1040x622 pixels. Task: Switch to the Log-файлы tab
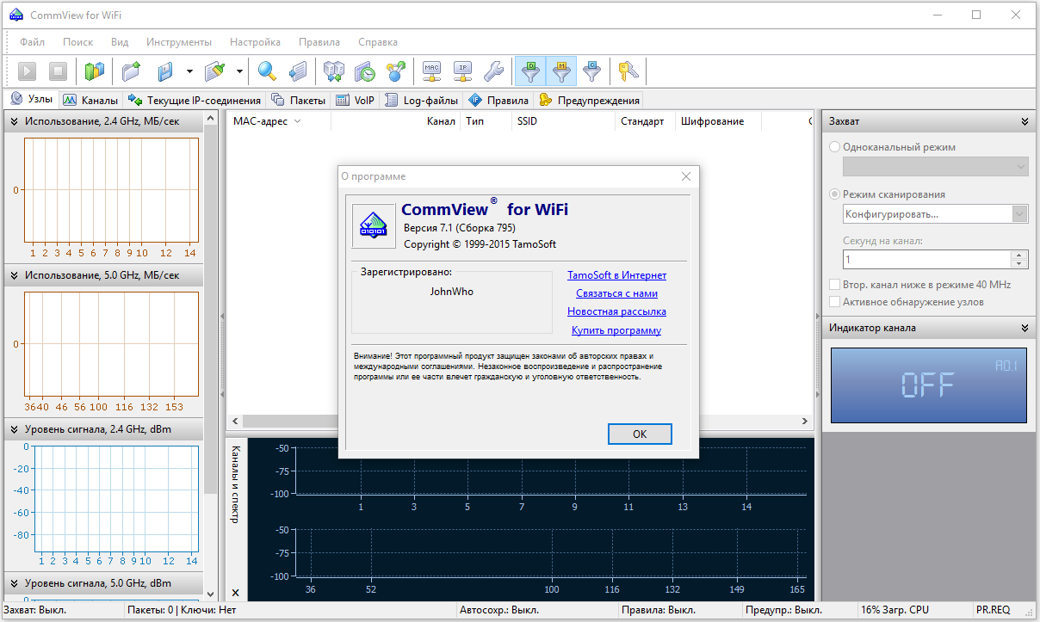(422, 100)
